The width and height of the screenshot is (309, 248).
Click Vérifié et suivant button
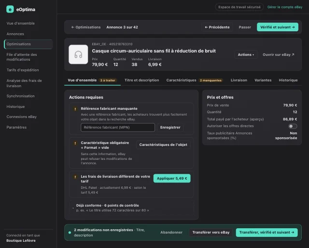pos(278,27)
